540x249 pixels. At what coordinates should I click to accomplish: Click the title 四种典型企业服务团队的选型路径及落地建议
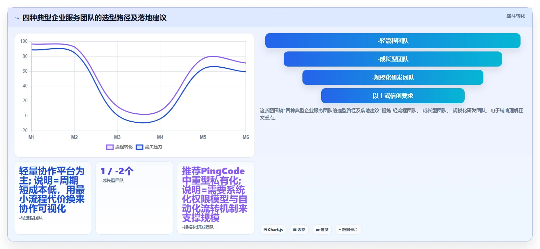(x=94, y=18)
